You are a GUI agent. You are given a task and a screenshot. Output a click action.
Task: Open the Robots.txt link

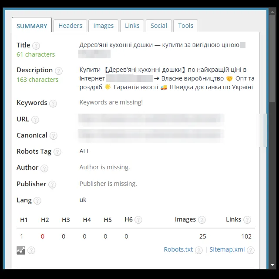(178, 249)
